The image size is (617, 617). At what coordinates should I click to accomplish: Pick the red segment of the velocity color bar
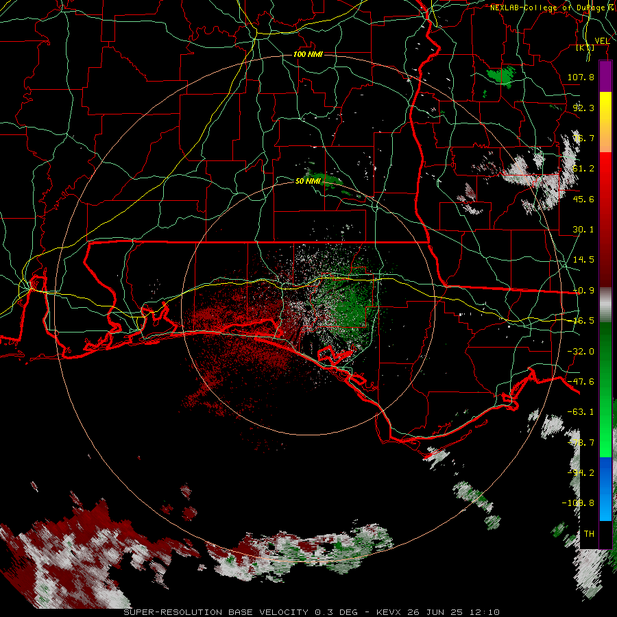tap(605, 219)
